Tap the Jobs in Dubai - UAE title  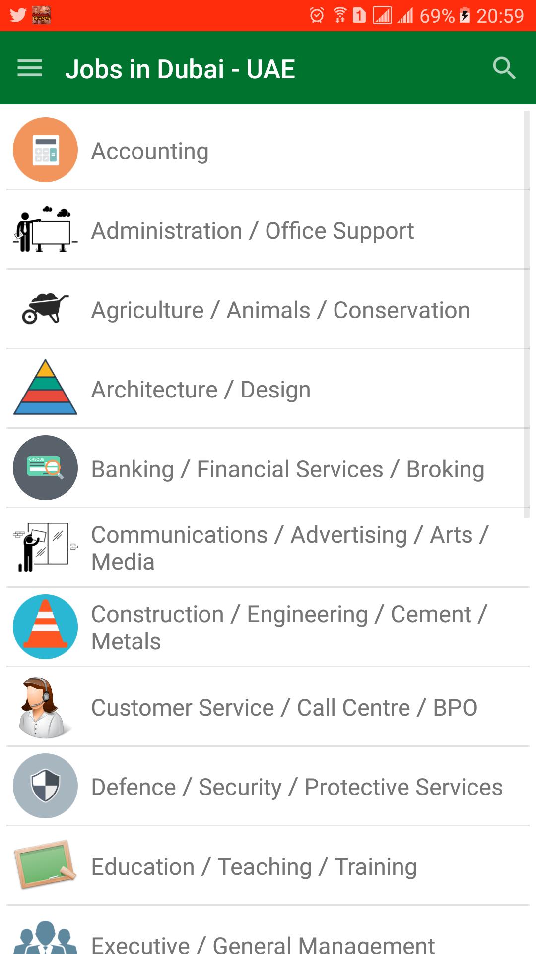[180, 69]
